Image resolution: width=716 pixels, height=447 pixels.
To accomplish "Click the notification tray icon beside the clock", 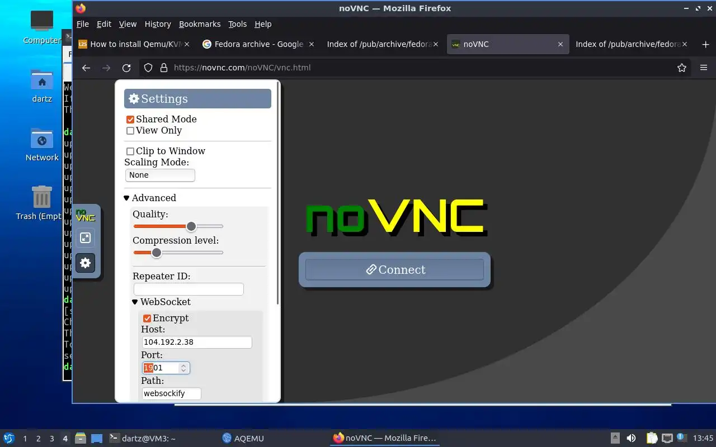I will (681, 438).
